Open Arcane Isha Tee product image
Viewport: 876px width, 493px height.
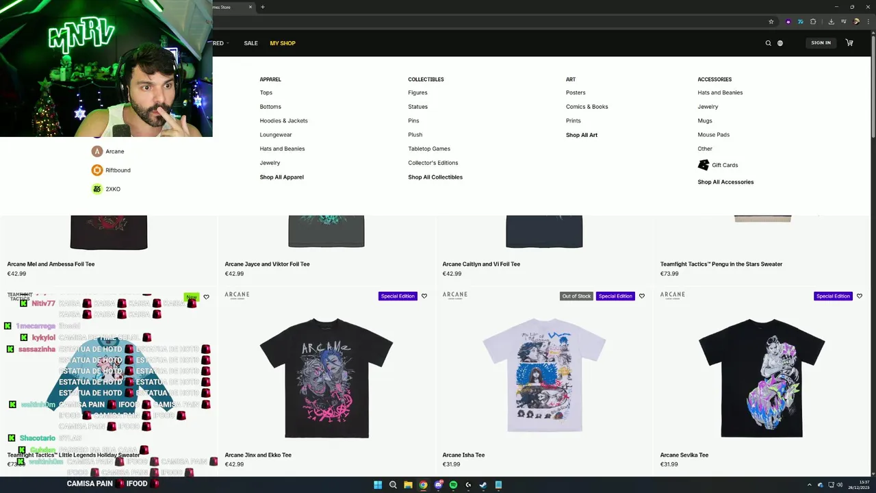pos(544,375)
